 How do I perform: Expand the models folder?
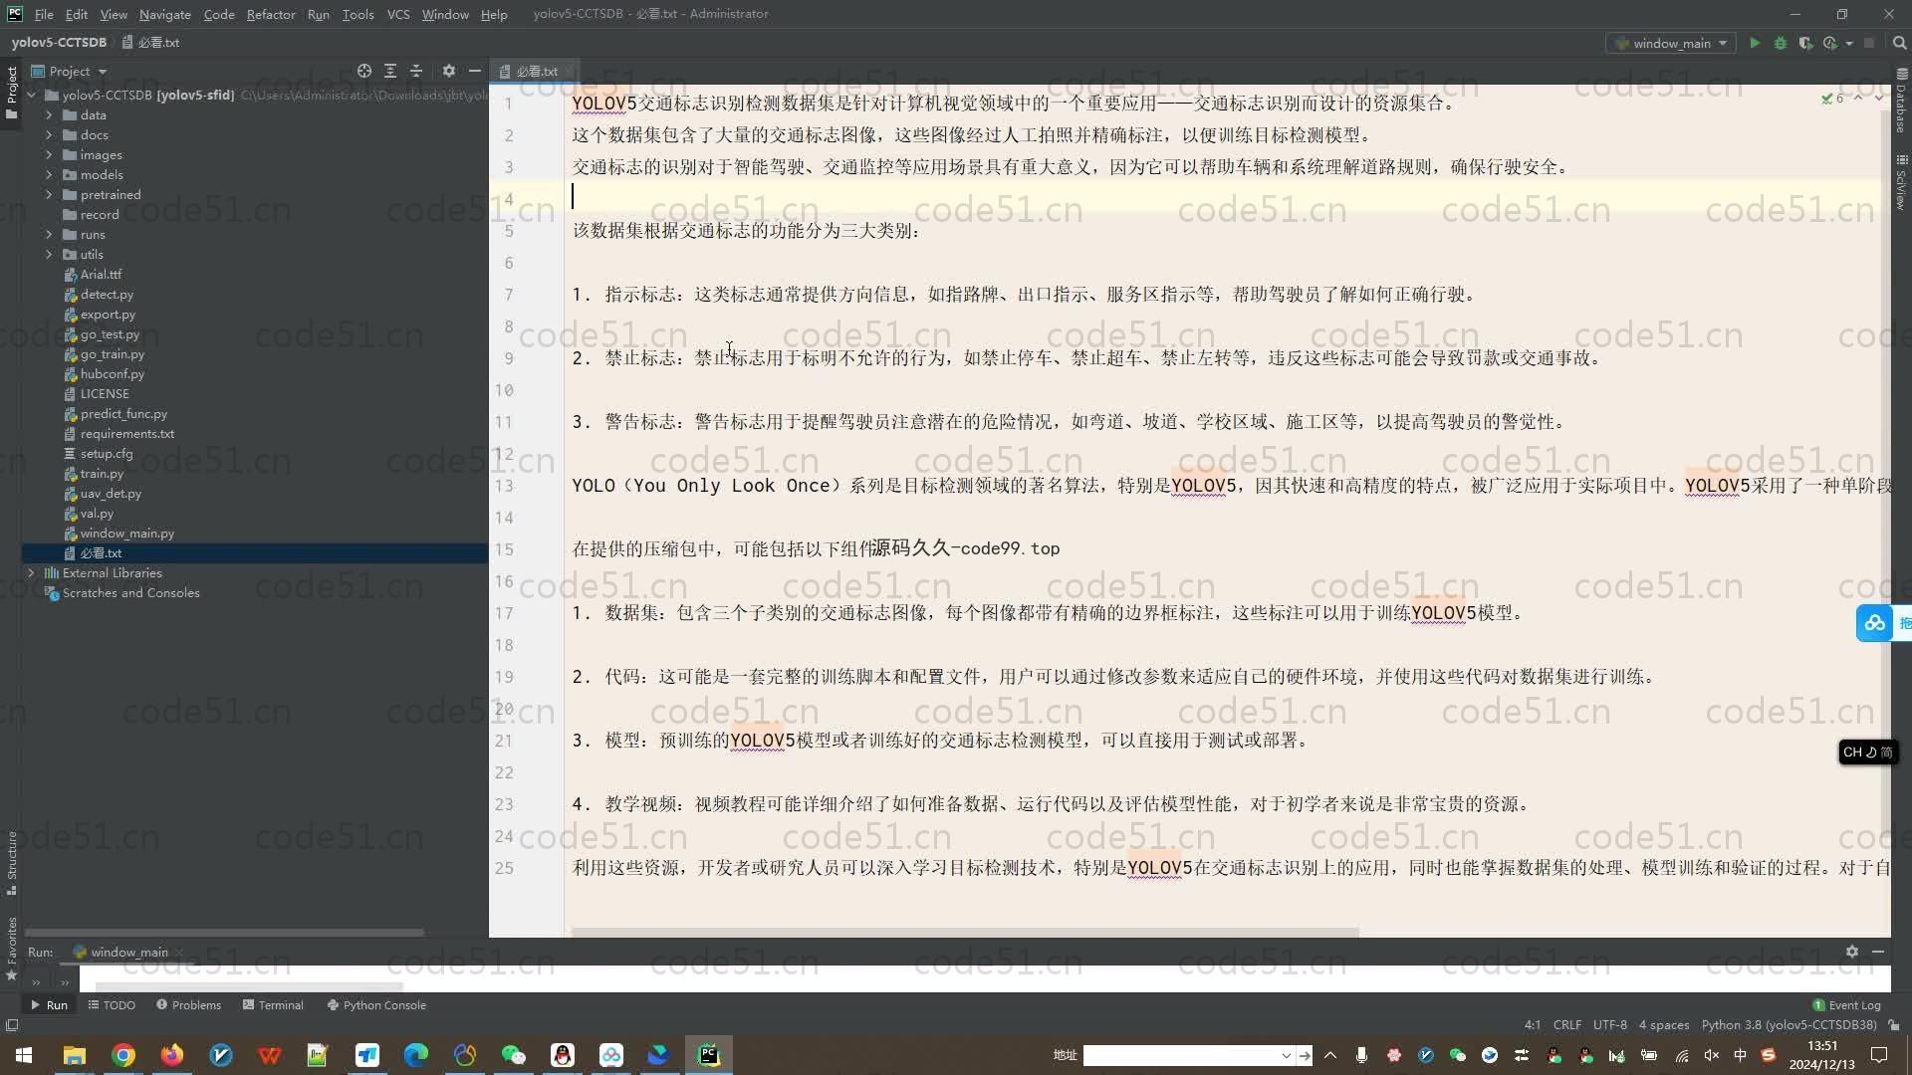(x=49, y=175)
